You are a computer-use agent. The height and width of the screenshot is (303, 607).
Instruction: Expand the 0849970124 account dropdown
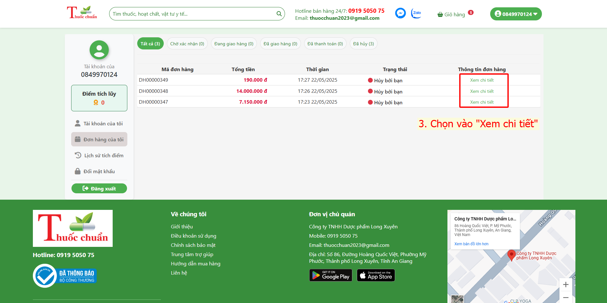pyautogui.click(x=516, y=14)
